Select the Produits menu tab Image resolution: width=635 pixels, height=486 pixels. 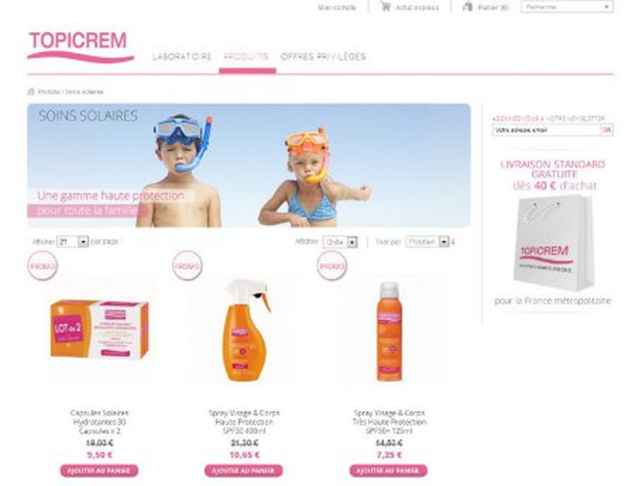246,56
